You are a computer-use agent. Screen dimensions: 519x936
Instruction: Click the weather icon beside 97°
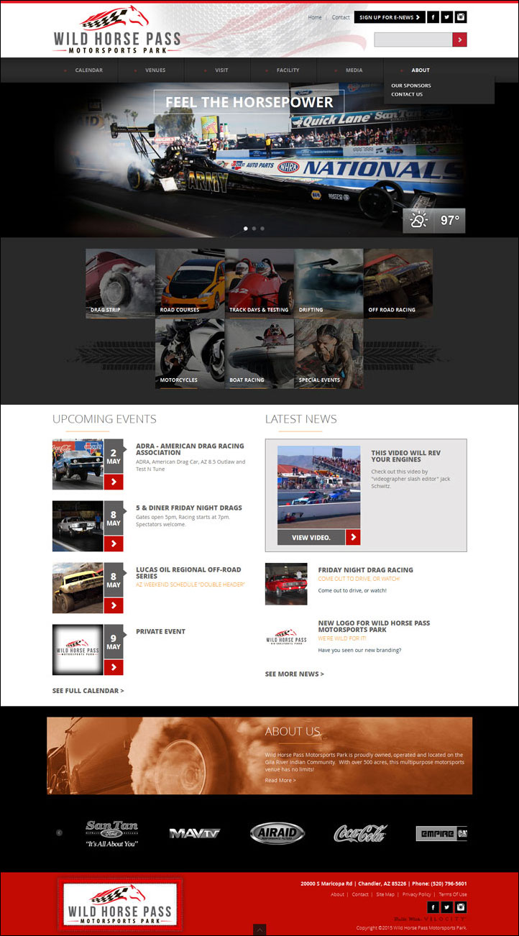coord(418,221)
